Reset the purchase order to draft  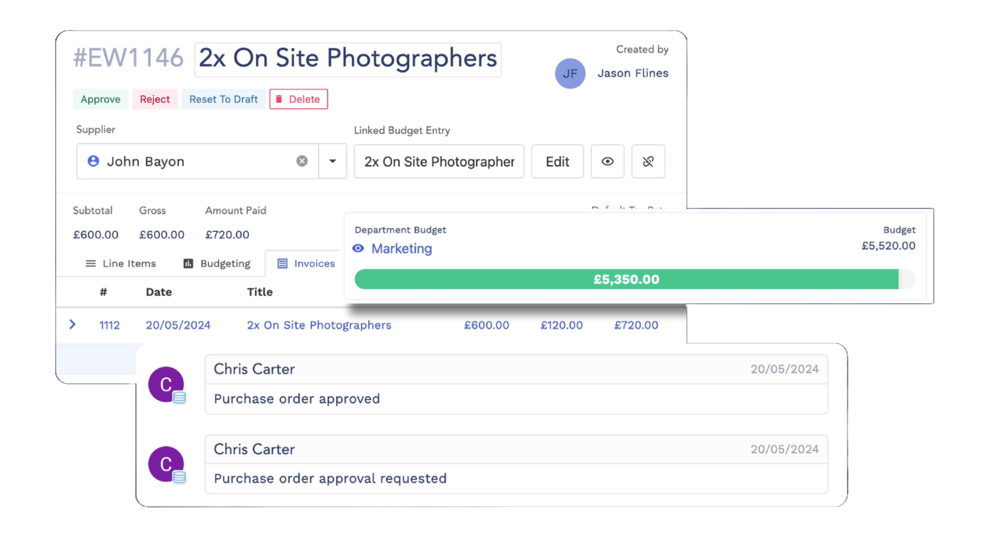pos(223,99)
